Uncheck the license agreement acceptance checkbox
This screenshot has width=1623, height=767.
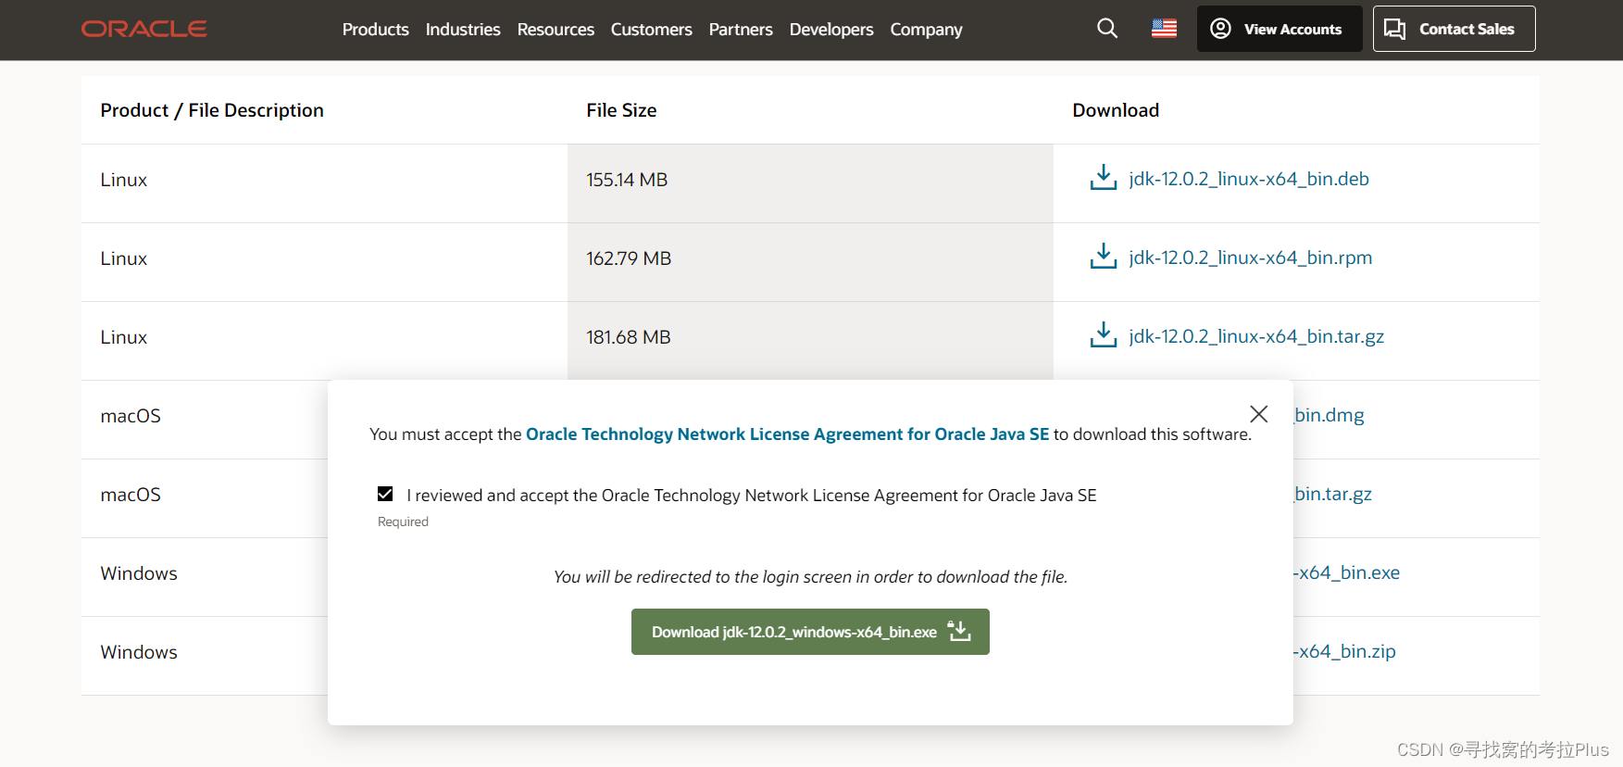coord(385,494)
